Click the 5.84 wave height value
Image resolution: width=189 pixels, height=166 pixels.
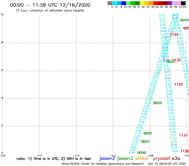pyautogui.click(x=163, y=28)
